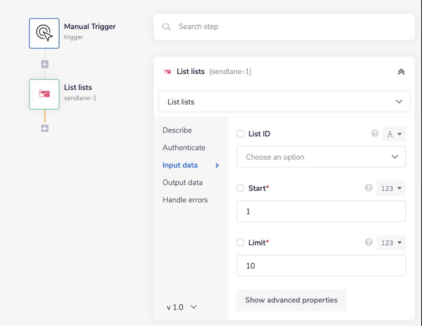Screen dimensions: 422x326
Task: Open the List lists operation dropdown
Action: [x=284, y=102]
